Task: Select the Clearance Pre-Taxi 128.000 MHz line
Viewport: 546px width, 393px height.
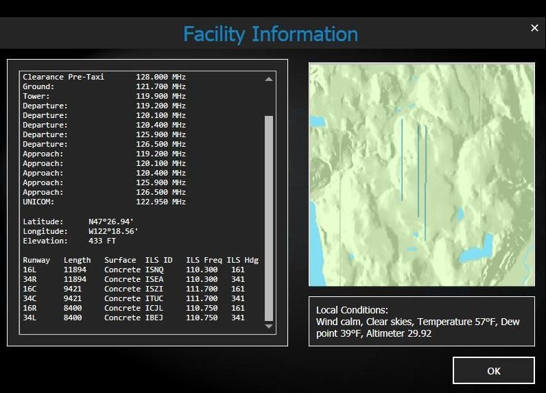Action: click(104, 77)
